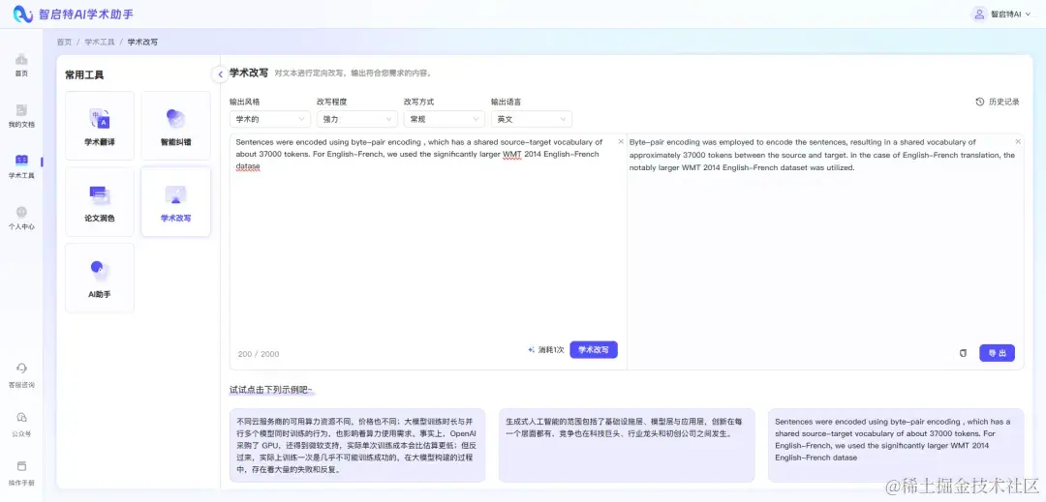Open the 智启特AI account menu arrow
Viewport: 1046px width, 502px height.
tap(1028, 14)
